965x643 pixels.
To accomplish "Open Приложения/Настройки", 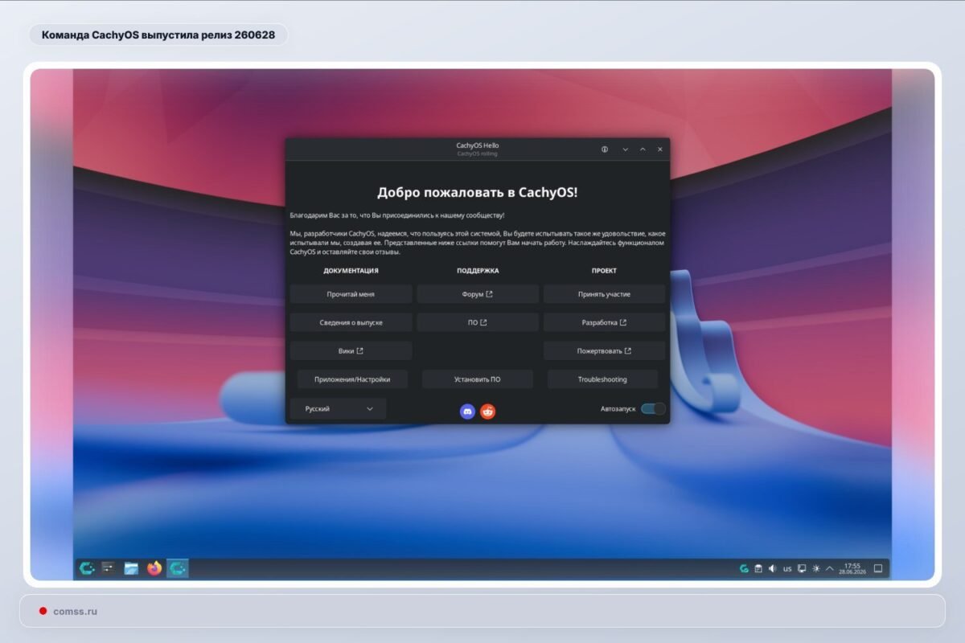I will [x=352, y=379].
